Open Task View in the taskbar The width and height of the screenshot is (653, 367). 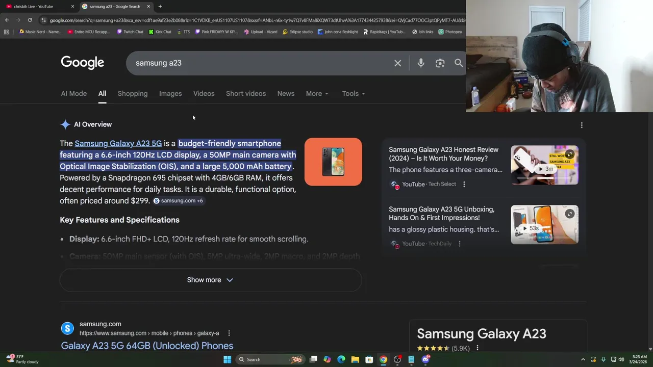point(313,359)
